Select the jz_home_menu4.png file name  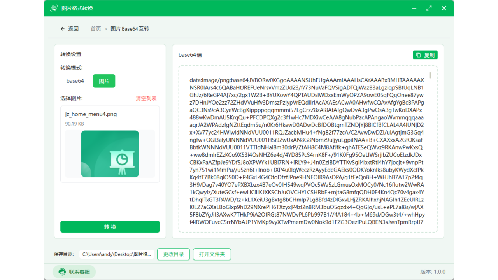pyautogui.click(x=91, y=114)
